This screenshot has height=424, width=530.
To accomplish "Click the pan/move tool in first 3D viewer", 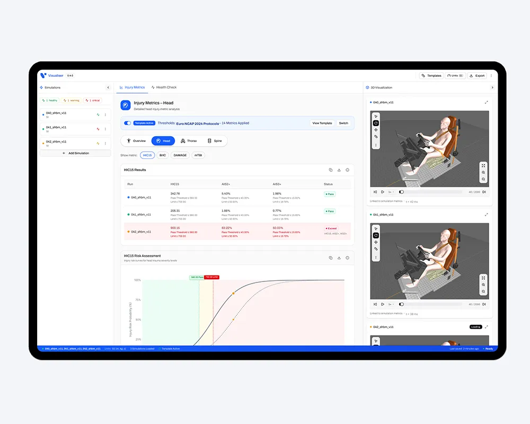I will pos(376,130).
